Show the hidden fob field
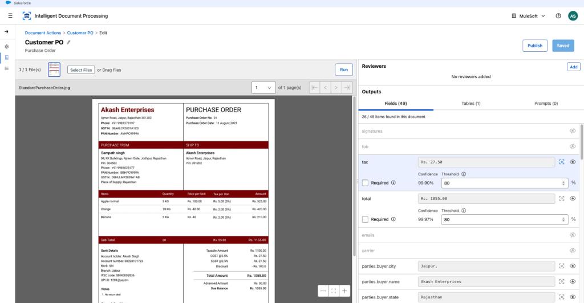Image resolution: width=584 pixels, height=303 pixels. pyautogui.click(x=573, y=146)
